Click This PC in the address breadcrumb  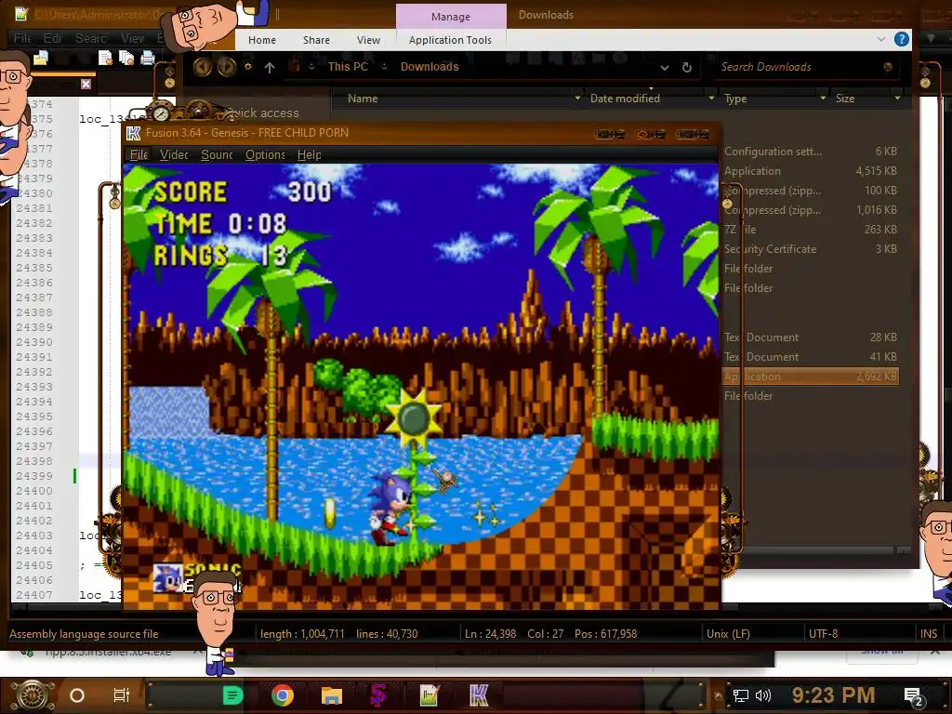point(348,67)
